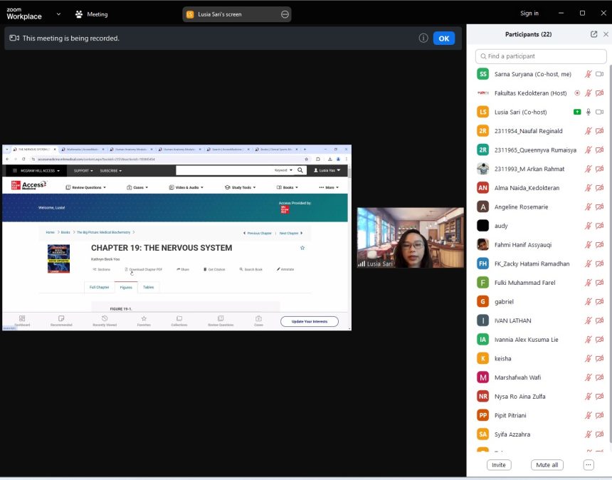Open the Zoom Workplace dropdown arrow
Viewport: 612px width, 480px height.
(x=58, y=14)
